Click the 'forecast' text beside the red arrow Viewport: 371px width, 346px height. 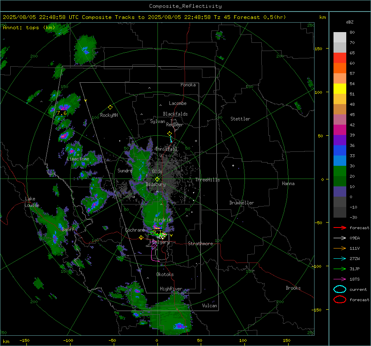point(359,228)
